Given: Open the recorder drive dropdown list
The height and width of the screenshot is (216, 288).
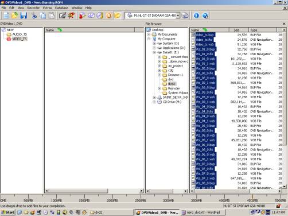Looking at the screenshot, I should [x=178, y=16].
